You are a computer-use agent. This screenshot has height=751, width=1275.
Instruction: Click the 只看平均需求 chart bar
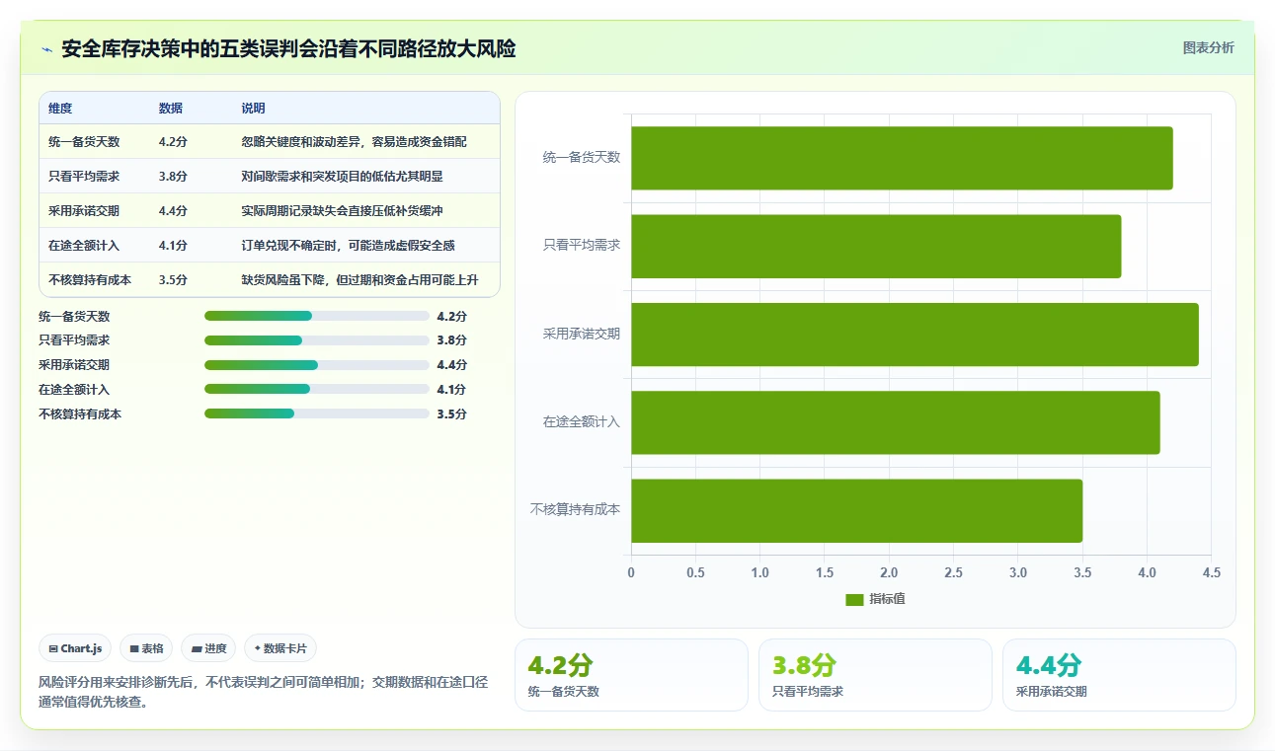(876, 246)
